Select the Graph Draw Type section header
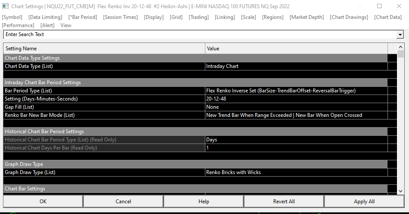This screenshot has width=409, height=214. click(195, 164)
